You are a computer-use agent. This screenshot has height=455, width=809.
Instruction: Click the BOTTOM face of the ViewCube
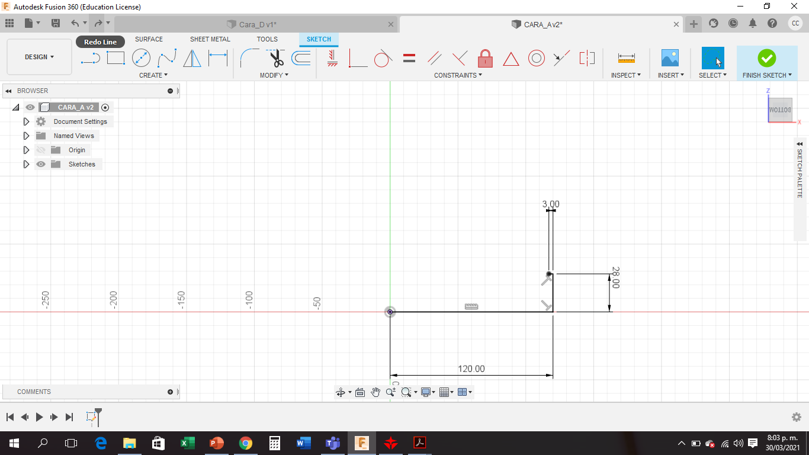click(x=780, y=110)
